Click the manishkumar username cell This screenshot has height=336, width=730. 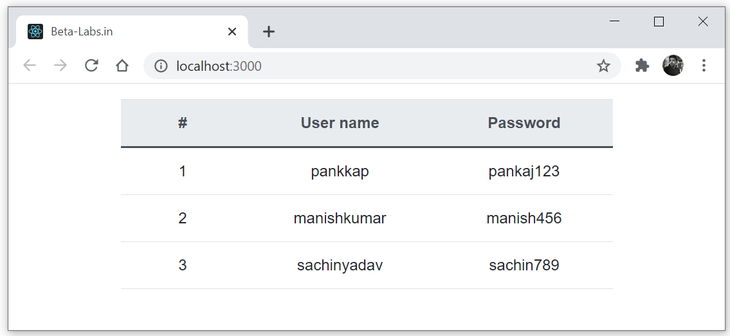(x=340, y=218)
